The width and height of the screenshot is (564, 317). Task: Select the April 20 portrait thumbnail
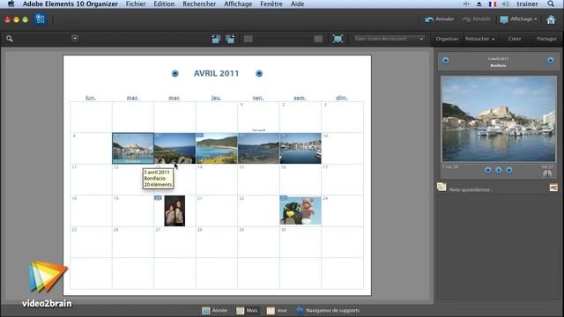(174, 211)
